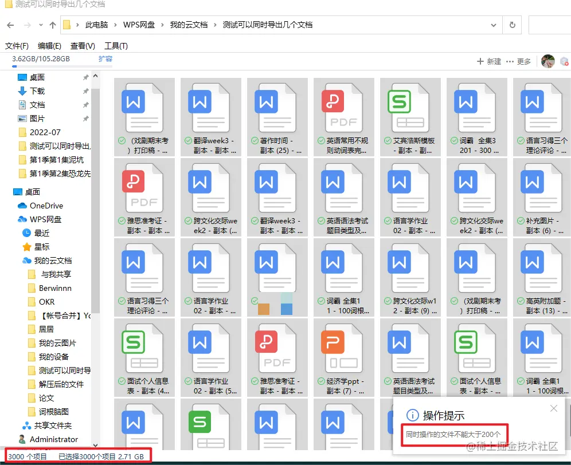This screenshot has height=465, width=571.
Task: Open the address bar history dropdown
Action: point(494,25)
